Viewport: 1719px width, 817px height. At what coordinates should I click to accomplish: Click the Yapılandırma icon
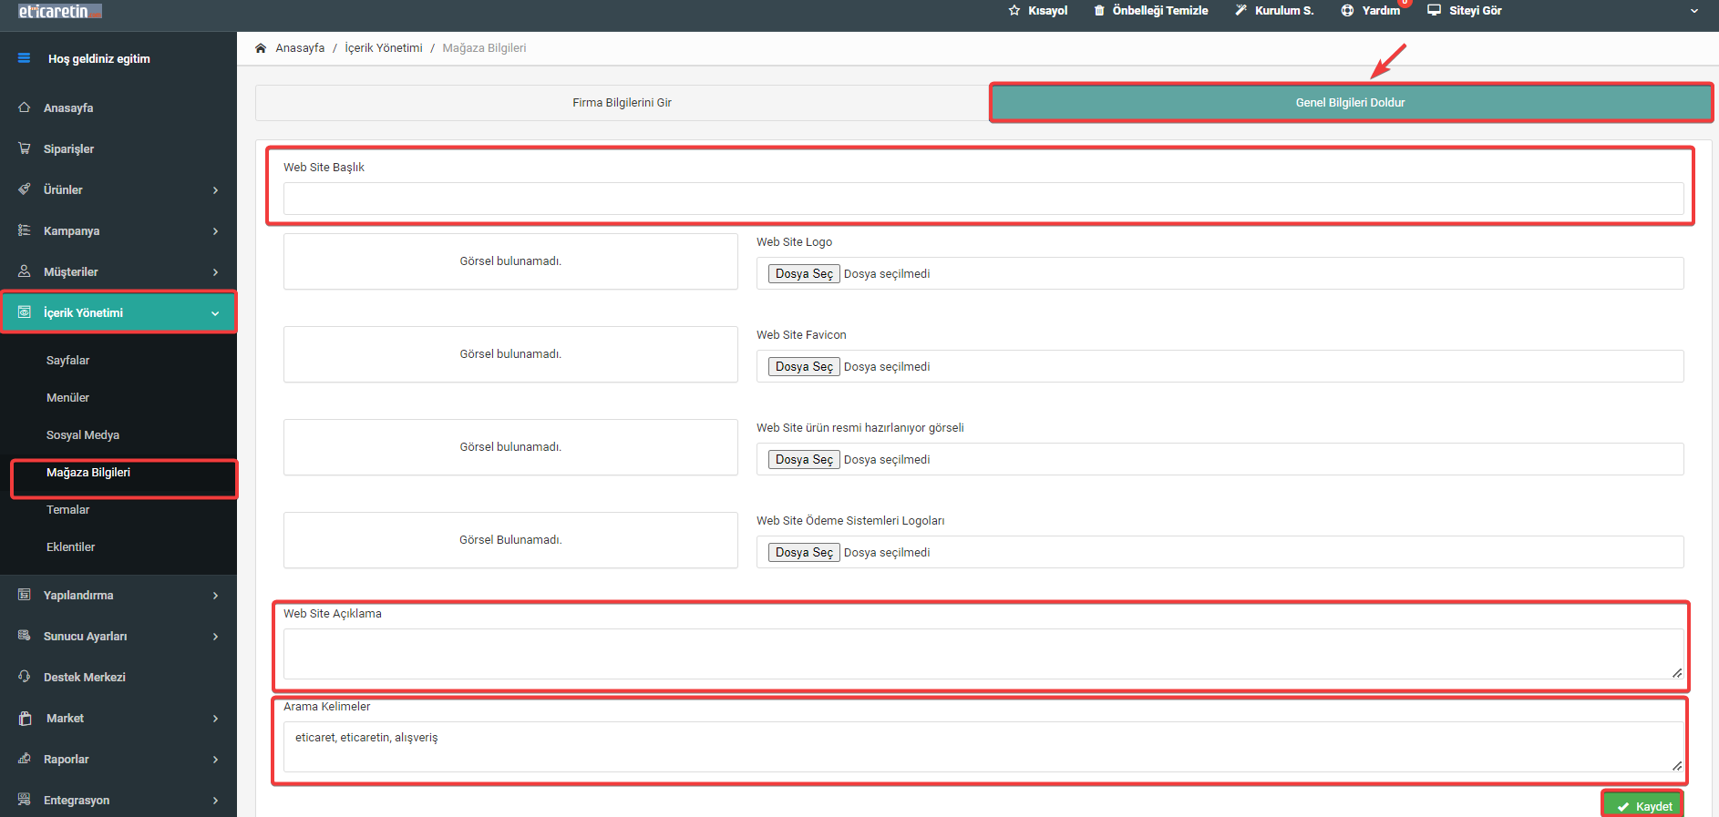point(25,595)
